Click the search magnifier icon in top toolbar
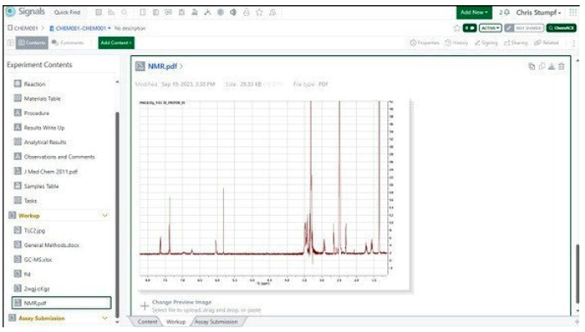The image size is (585, 332). (x=125, y=13)
